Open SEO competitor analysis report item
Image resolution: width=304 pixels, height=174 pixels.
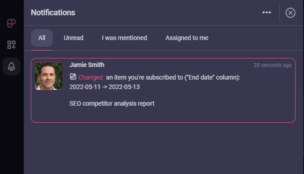point(112,104)
